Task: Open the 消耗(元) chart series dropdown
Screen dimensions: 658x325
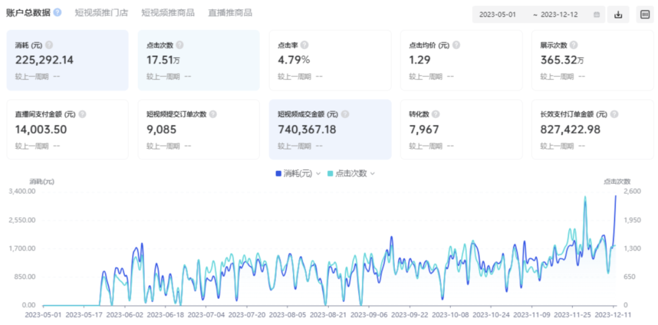Action: [x=317, y=173]
